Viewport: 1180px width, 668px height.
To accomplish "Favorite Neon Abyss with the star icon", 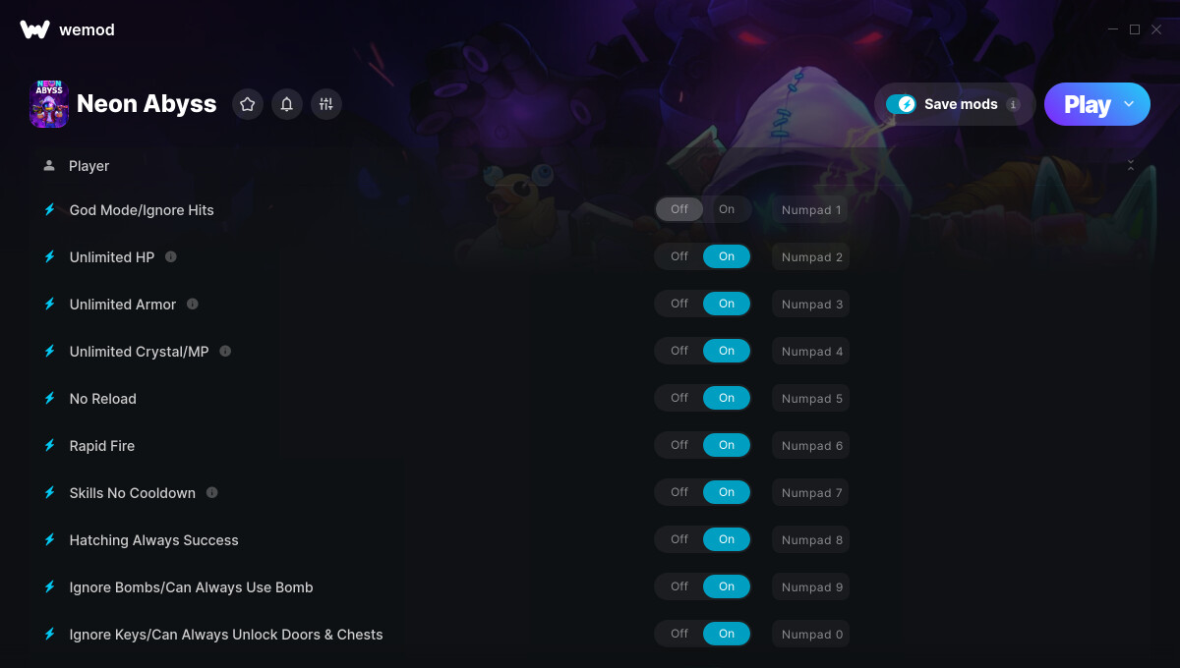I will 248,104.
